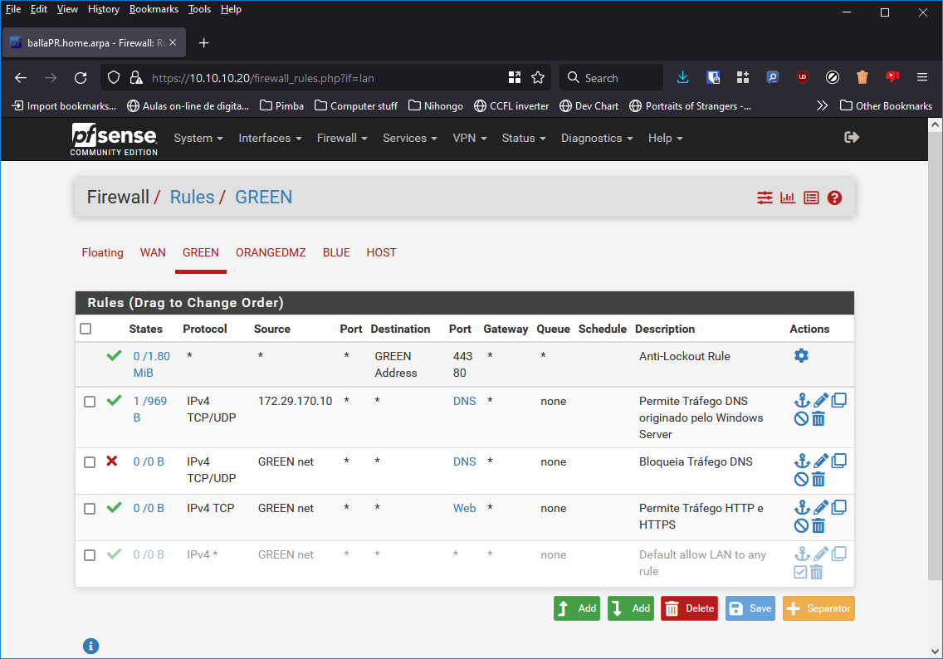Toggle the select-all checkbox in rules header

click(x=86, y=329)
